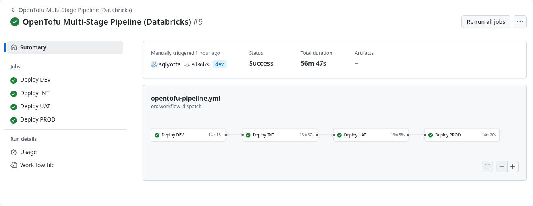This screenshot has width=533, height=206.
Task: Click the 56m 47s total duration link
Action: (313, 63)
